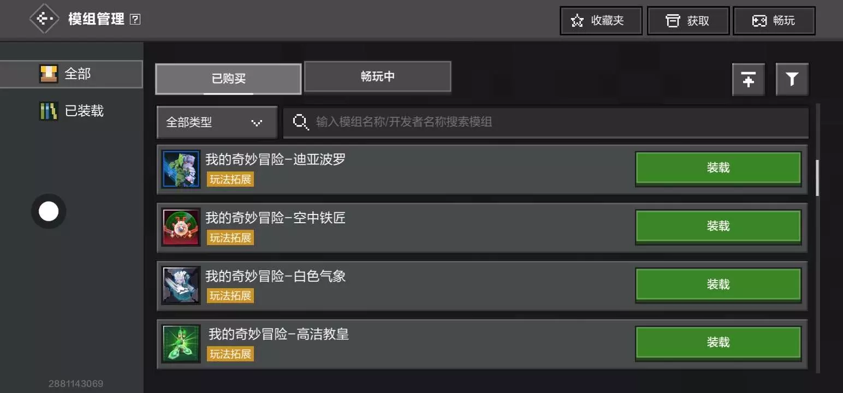Screen dimensions: 843x393
Task: Open the help question mark next to 模组管理
Action: pyautogui.click(x=135, y=20)
